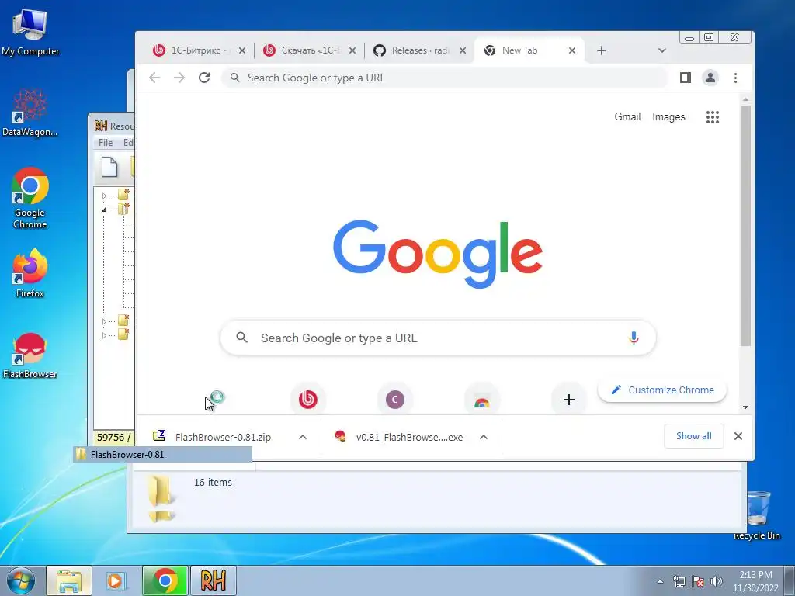Open Action Center flag icon
795x596 pixels.
pos(698,580)
